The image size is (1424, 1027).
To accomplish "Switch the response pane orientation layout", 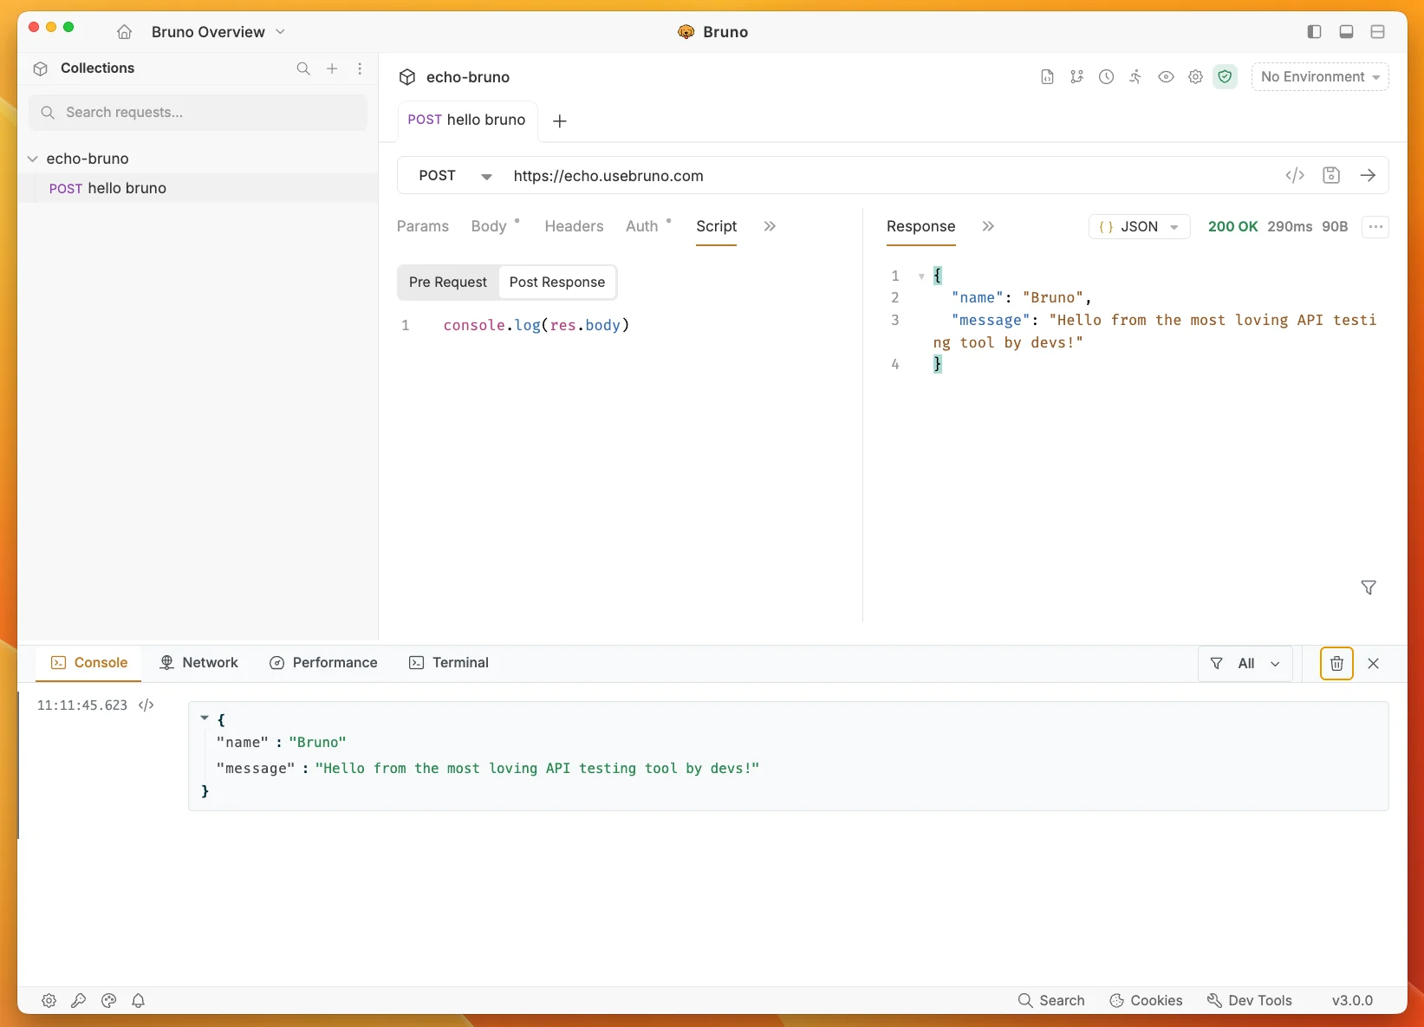I will pyautogui.click(x=1377, y=32).
